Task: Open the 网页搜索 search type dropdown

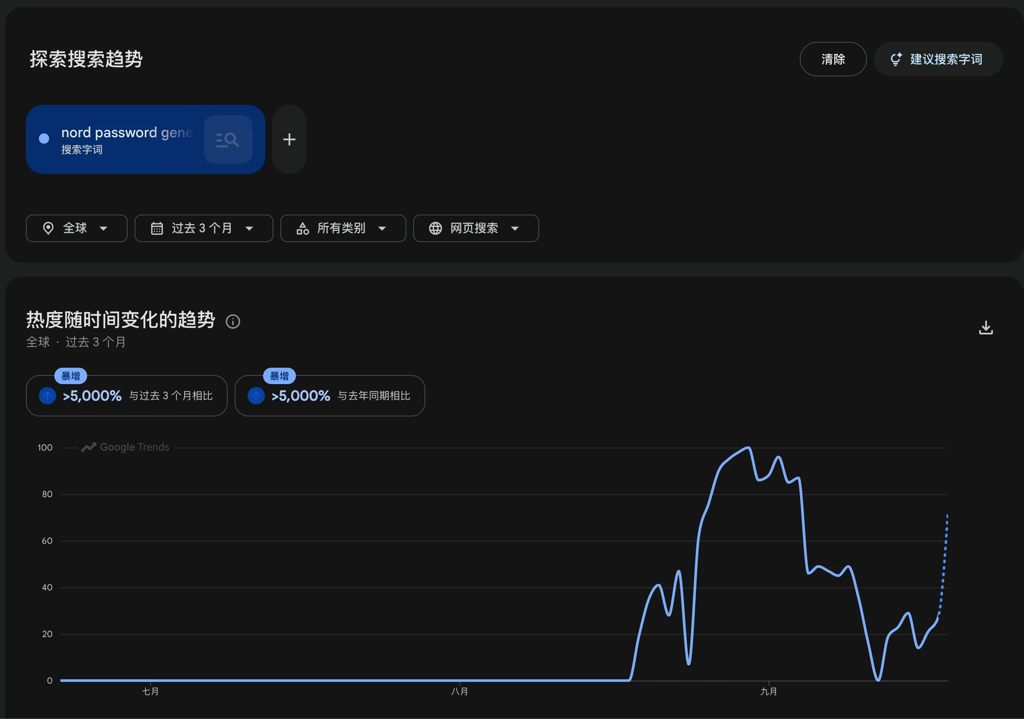Action: tap(476, 228)
